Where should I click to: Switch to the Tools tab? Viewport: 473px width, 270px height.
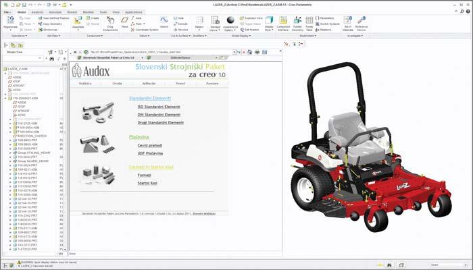pos(103,12)
